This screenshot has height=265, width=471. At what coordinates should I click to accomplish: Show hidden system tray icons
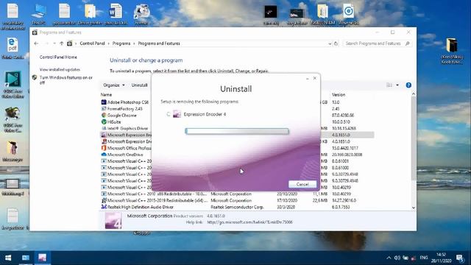(389, 258)
